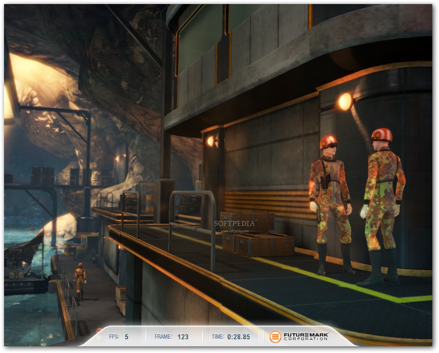The width and height of the screenshot is (439, 353).
Task: Click the FPS label
Action: coord(114,337)
